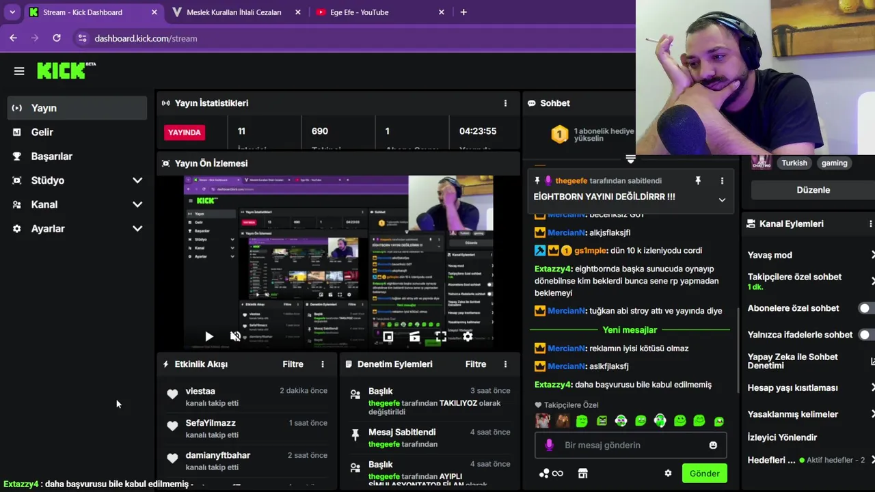The width and height of the screenshot is (875, 492).
Task: Open a new browser tab
Action: [x=463, y=12]
